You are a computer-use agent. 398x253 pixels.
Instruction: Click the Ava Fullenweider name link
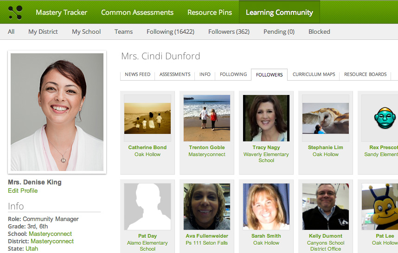click(207, 236)
